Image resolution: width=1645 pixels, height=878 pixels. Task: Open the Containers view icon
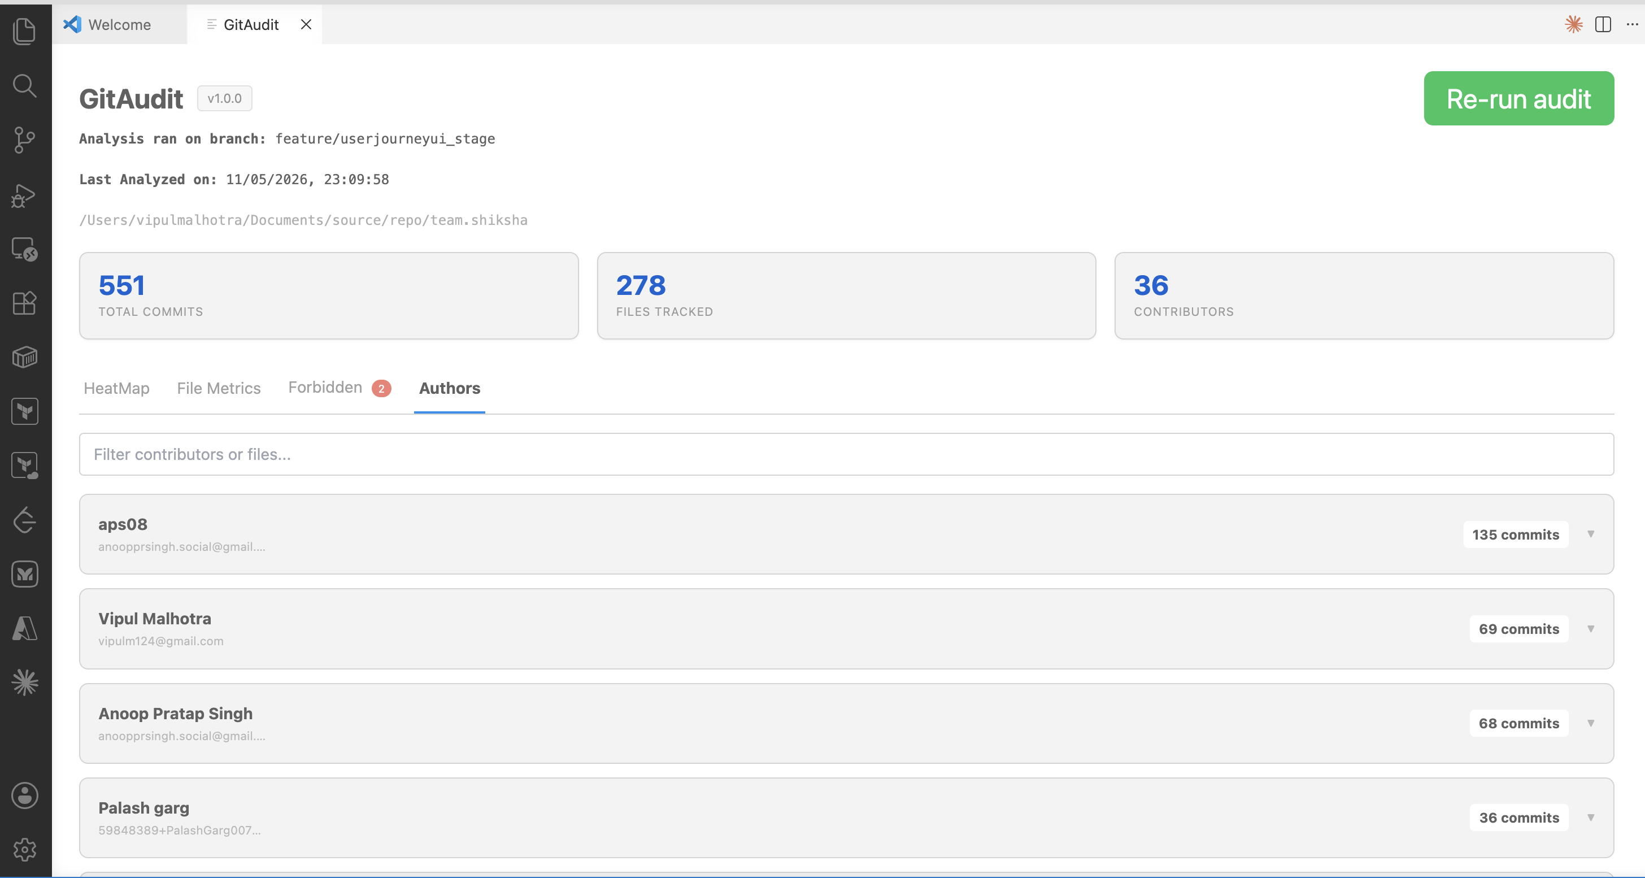pos(24,357)
